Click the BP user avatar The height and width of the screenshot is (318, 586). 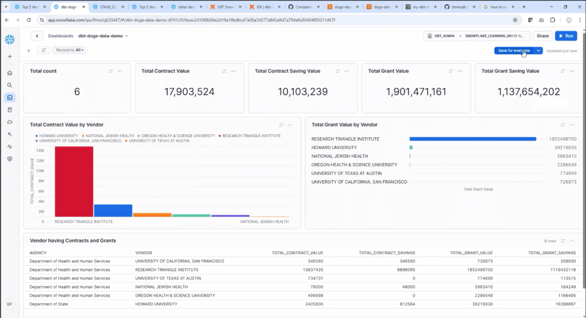10,304
